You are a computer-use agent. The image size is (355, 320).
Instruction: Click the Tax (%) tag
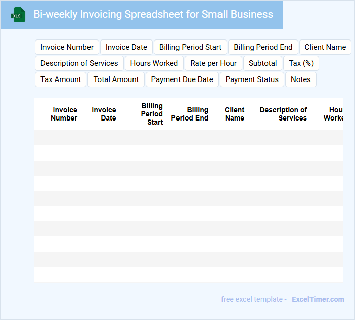click(x=301, y=63)
